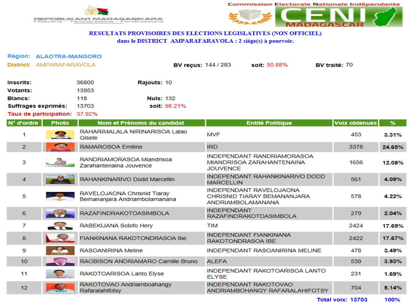Screen dimensions: 413x305
Task: Click candidate name "RAMAROSOA Emiline"
Action: (111, 147)
